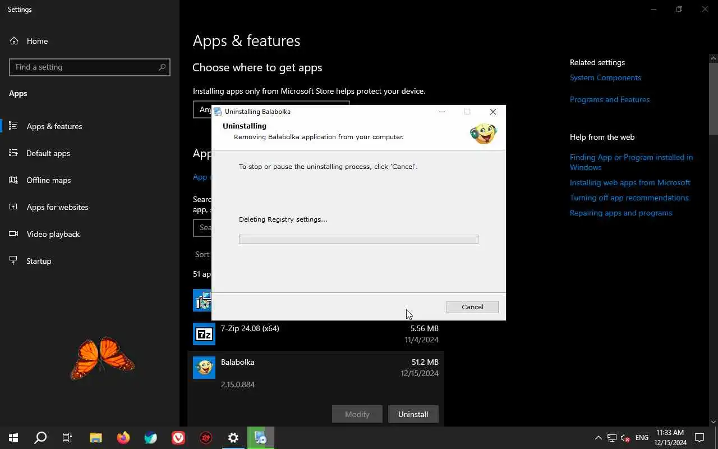
Task: Click the uninstaller taskbar icon
Action: [261, 438]
